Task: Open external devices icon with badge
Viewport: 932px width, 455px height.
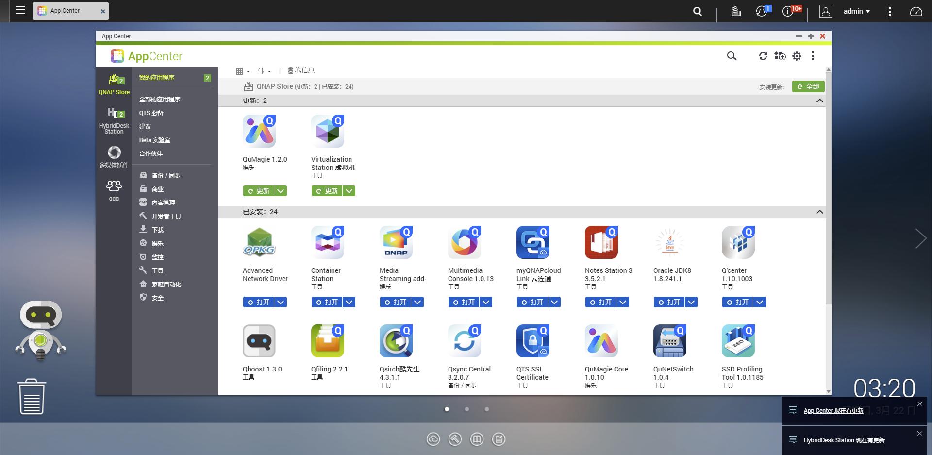Action: 763,11
